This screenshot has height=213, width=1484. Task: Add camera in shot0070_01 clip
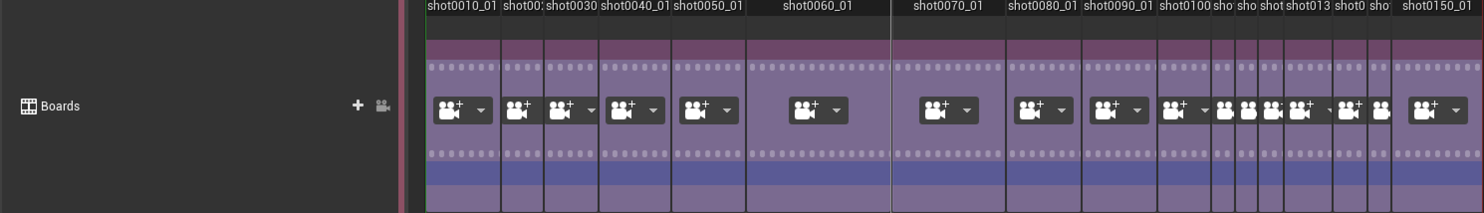937,110
